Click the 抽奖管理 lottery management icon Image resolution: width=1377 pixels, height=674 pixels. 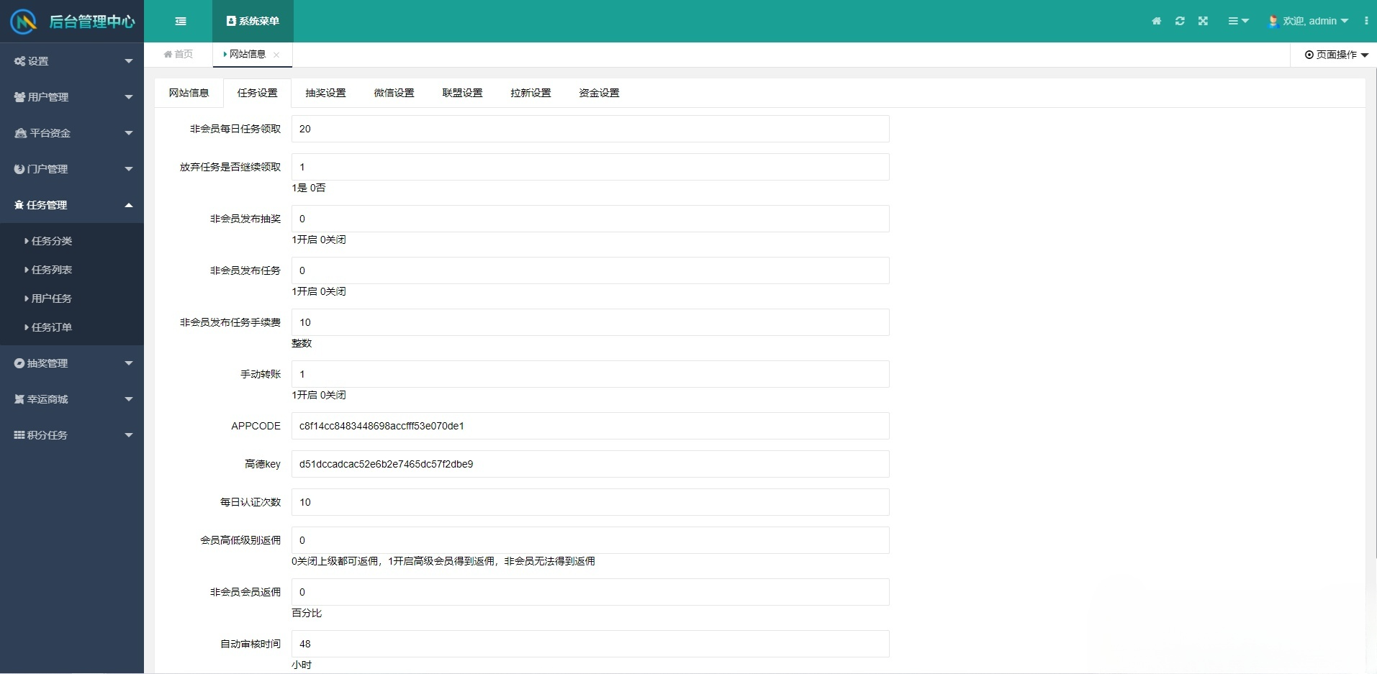tap(19, 363)
